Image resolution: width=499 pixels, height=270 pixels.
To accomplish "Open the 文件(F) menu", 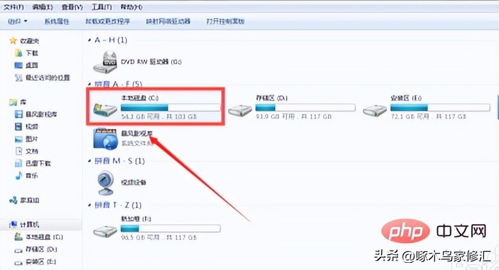I will coord(14,7).
